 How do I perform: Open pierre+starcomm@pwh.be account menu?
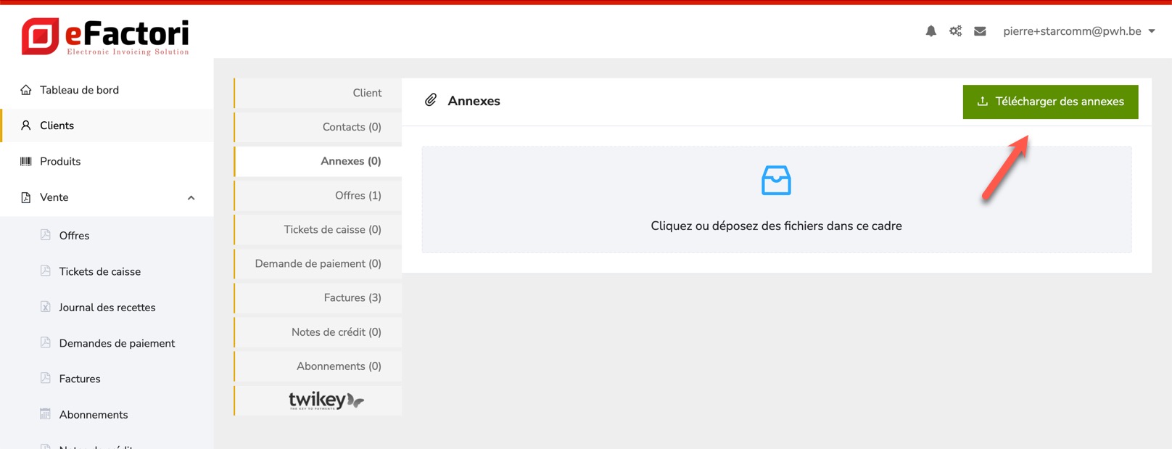[x=1071, y=31]
